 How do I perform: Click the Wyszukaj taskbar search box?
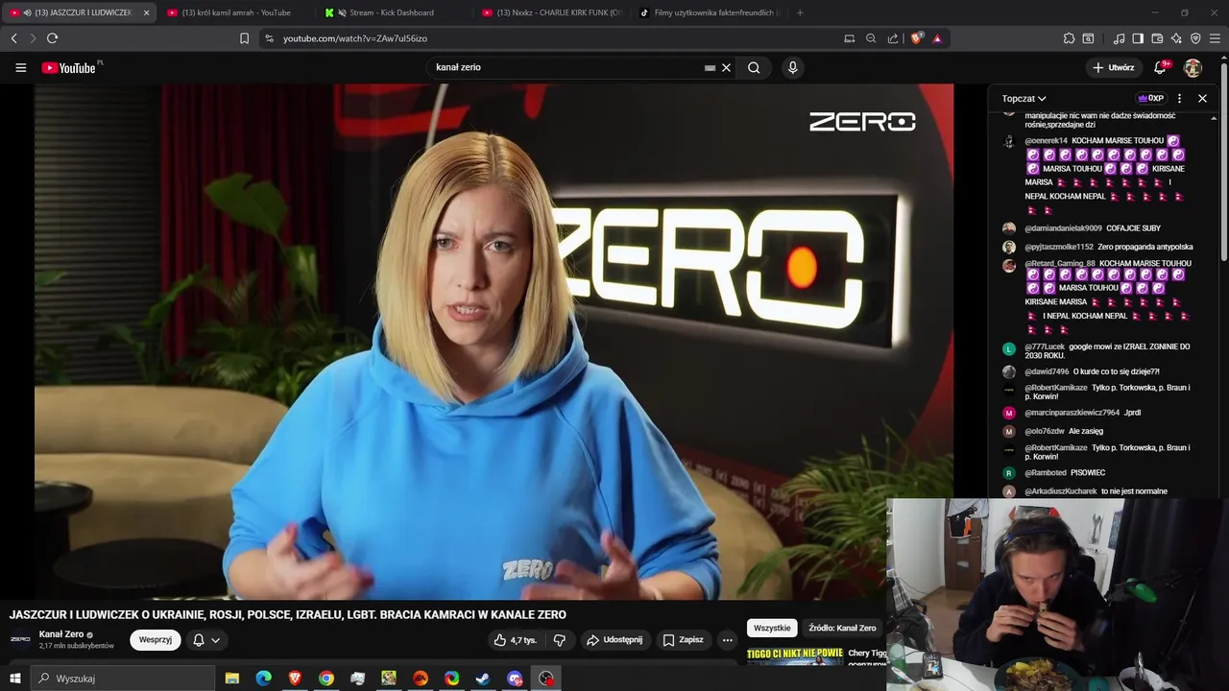point(123,679)
